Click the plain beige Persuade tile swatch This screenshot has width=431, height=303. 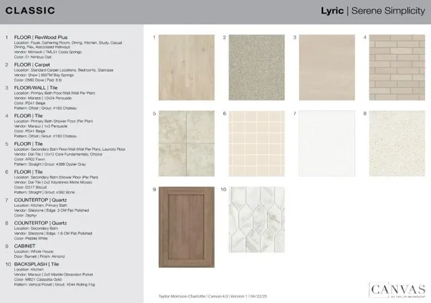(x=327, y=67)
